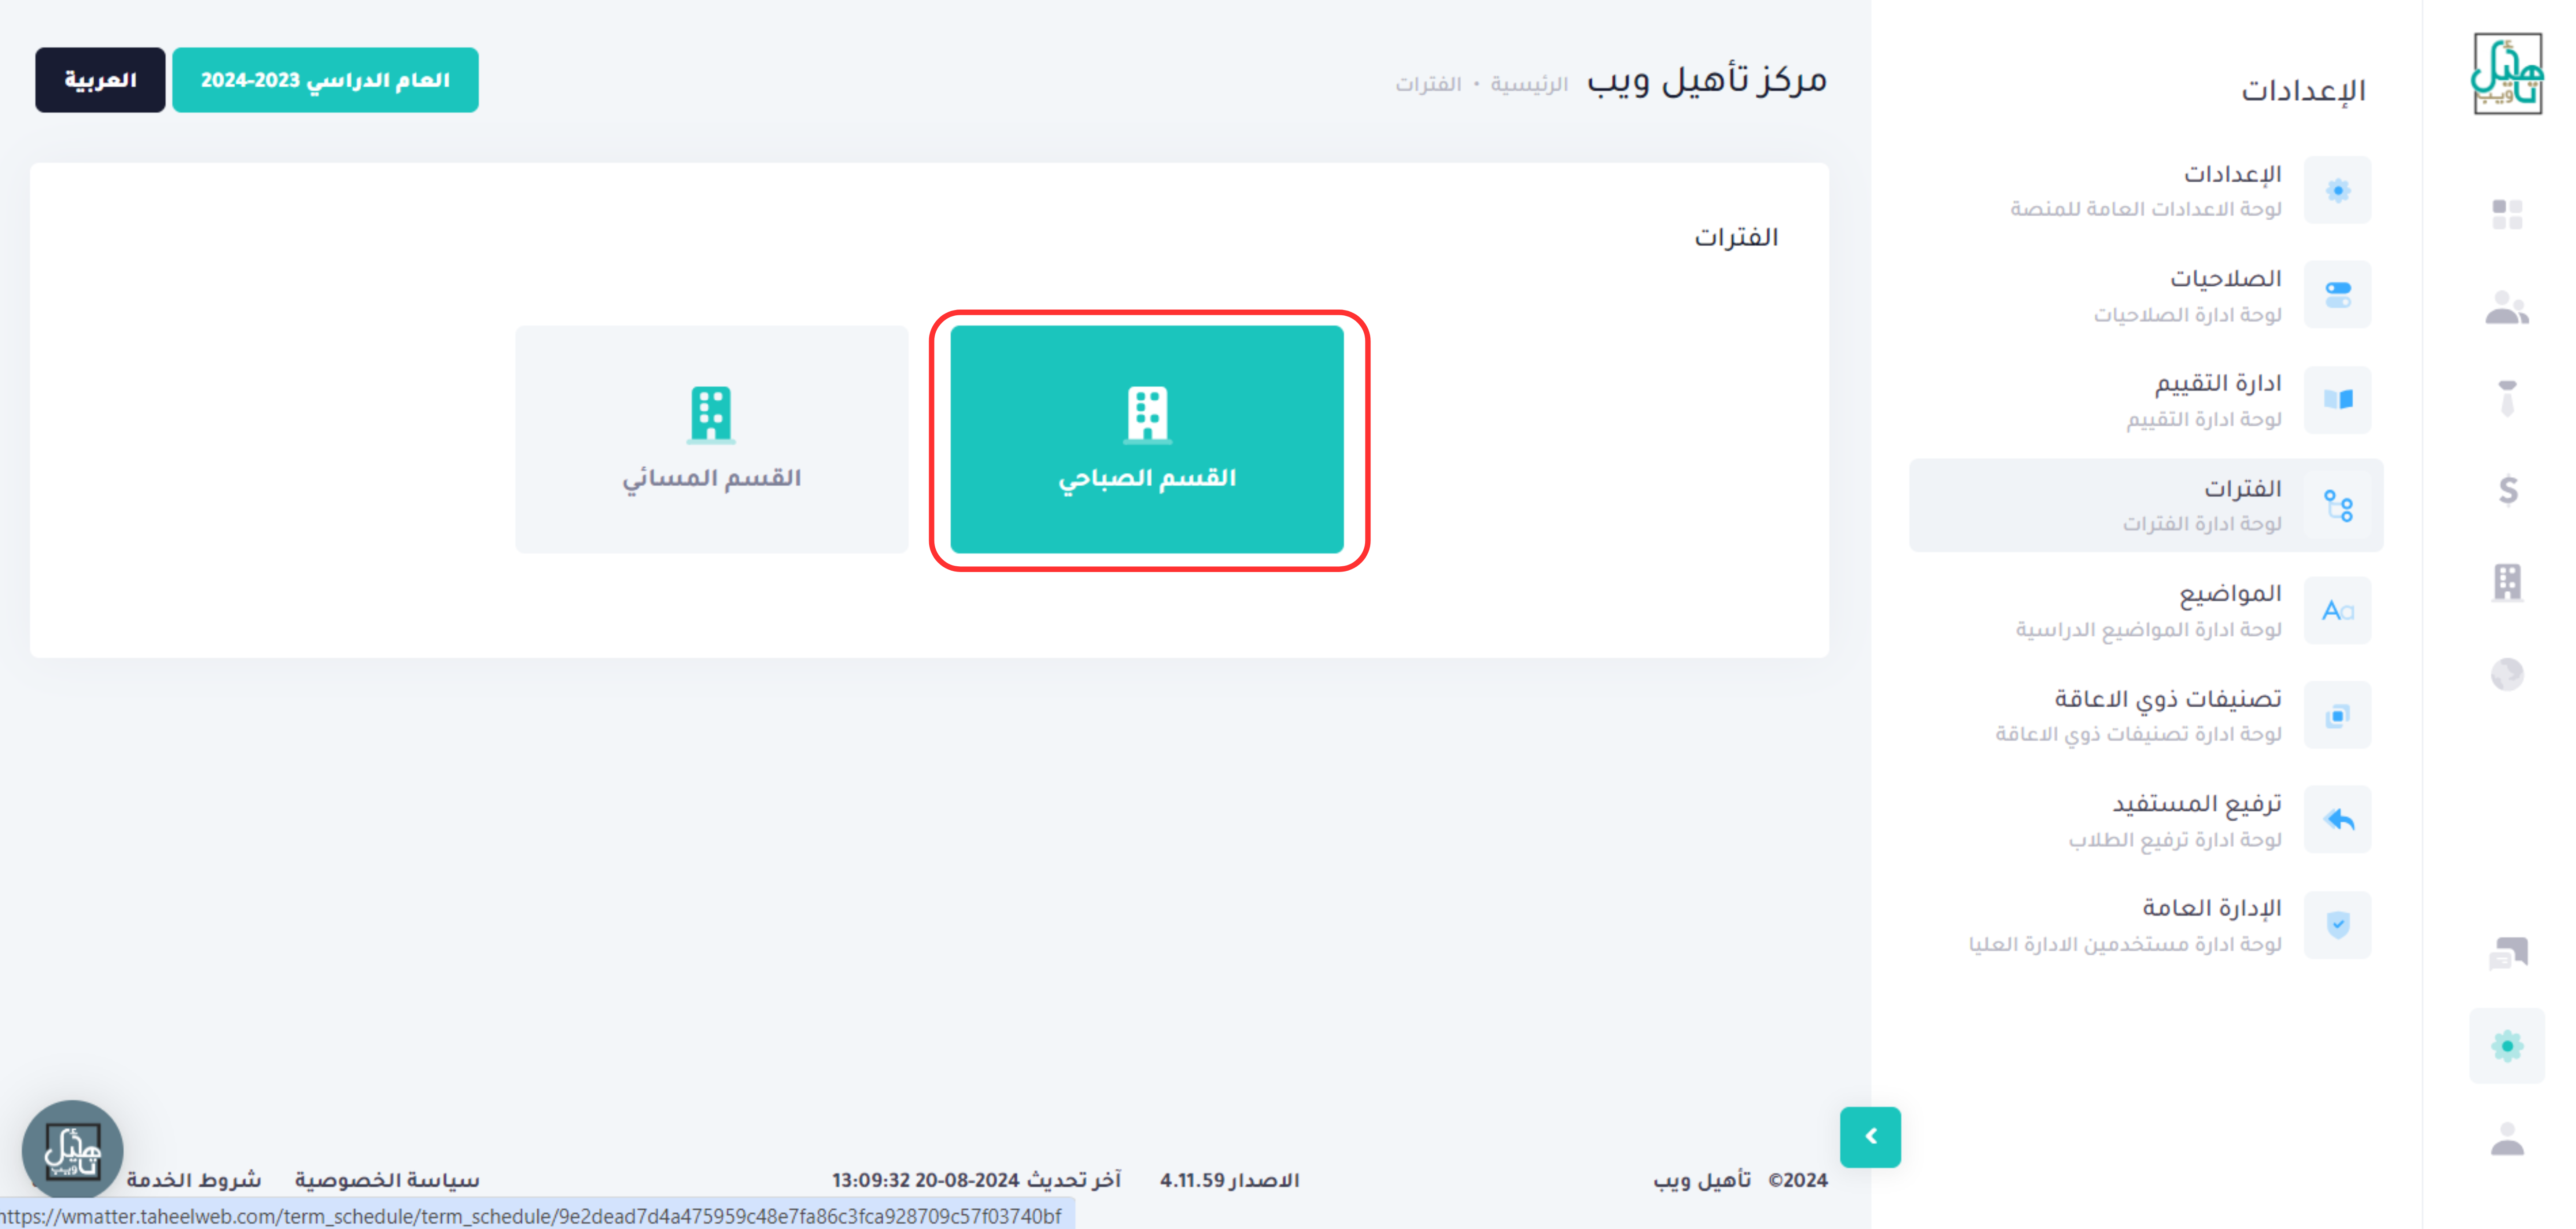Select the القسم المسائي evening section card
The width and height of the screenshot is (2576, 1229).
click(x=711, y=439)
